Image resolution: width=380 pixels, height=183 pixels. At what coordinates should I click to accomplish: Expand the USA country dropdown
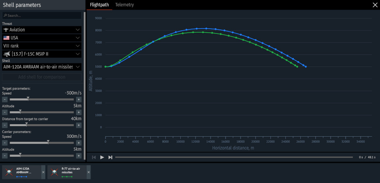(42, 38)
